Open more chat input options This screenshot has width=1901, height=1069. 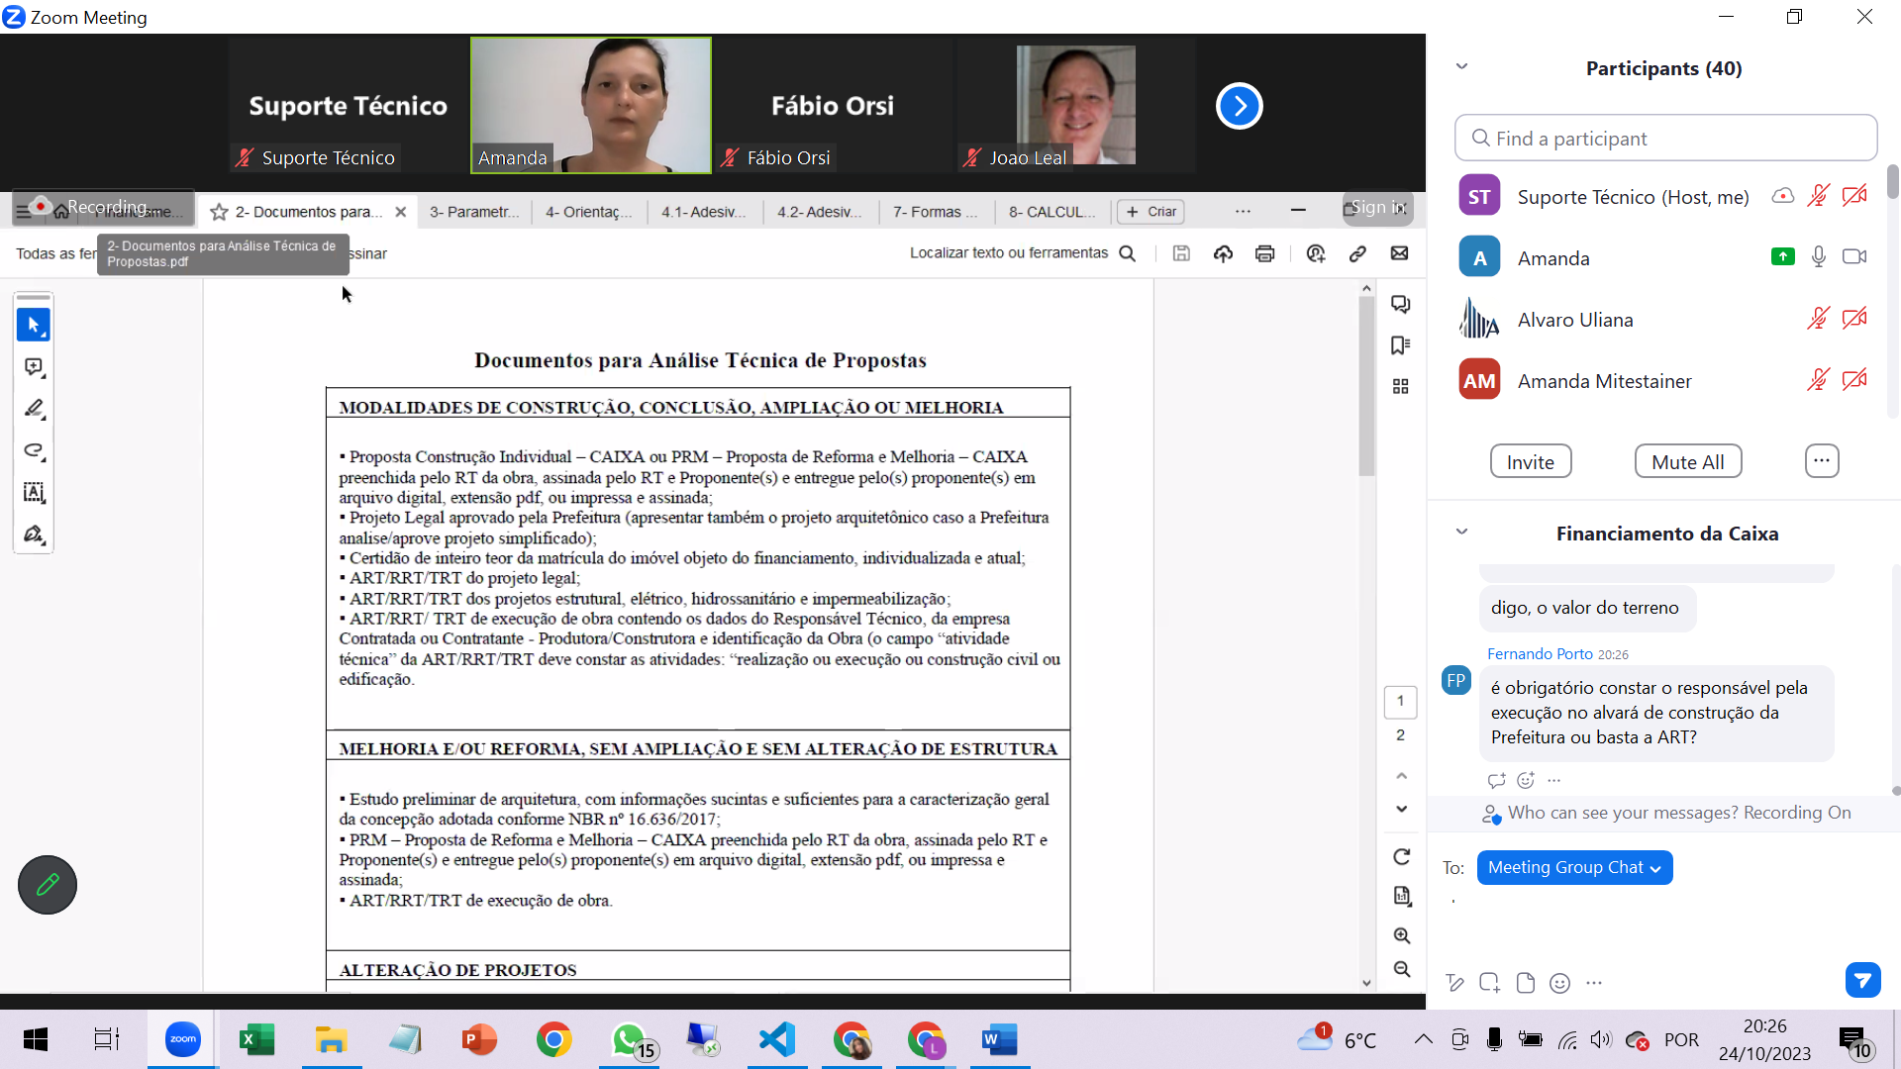(x=1593, y=983)
